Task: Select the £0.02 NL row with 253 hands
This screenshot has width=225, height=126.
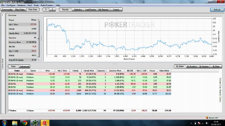Action: (x=89, y=84)
